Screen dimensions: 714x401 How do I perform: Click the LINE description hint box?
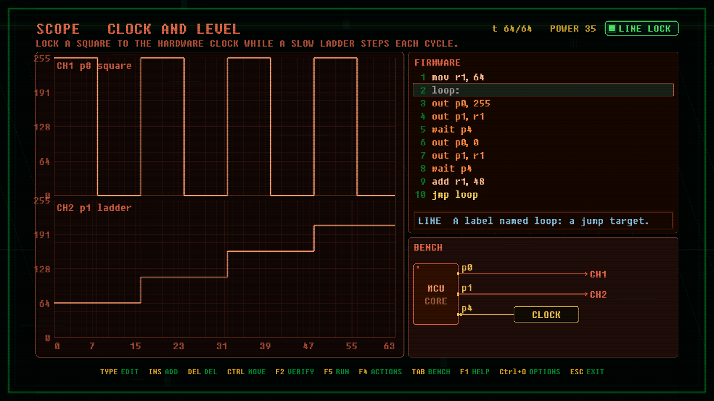(543, 221)
